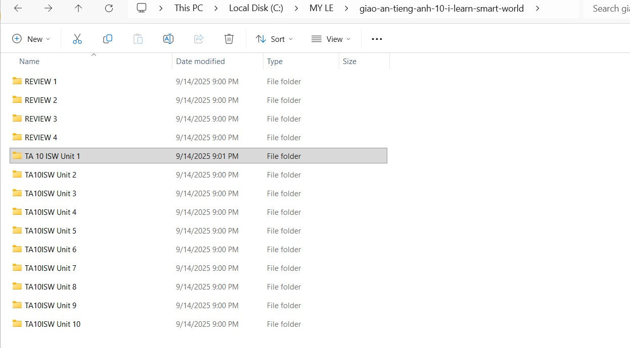Viewport: 630px width, 348px height.
Task: Expand chevron after giao-an-tieng-anh-10 breadcrumb
Action: pyautogui.click(x=537, y=8)
